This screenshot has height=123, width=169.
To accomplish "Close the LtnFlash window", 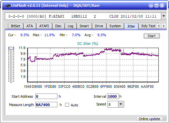I will (x=162, y=5).
